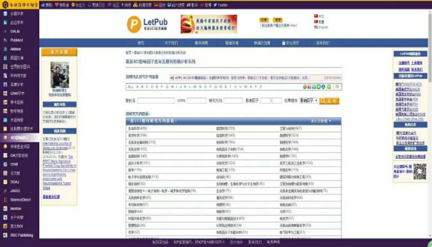
Task: Open RSC Publishing in the sidebar
Action: [21, 235]
